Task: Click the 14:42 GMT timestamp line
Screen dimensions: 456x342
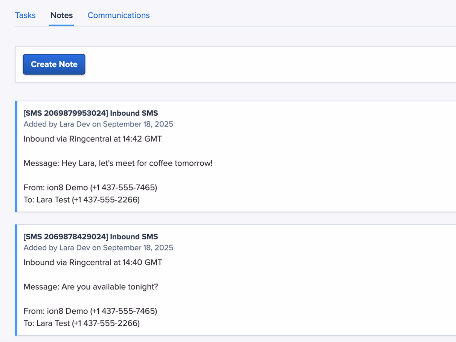Action: (x=92, y=139)
